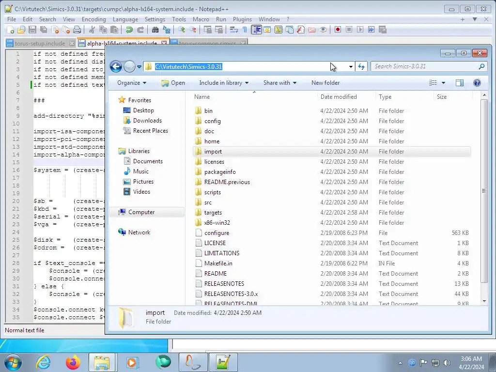Click the Copy toolbar icon

pyautogui.click(x=103, y=30)
